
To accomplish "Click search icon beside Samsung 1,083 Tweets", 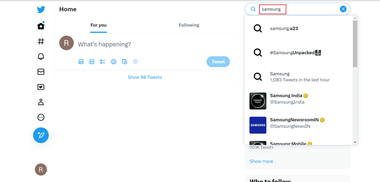I will click(258, 77).
